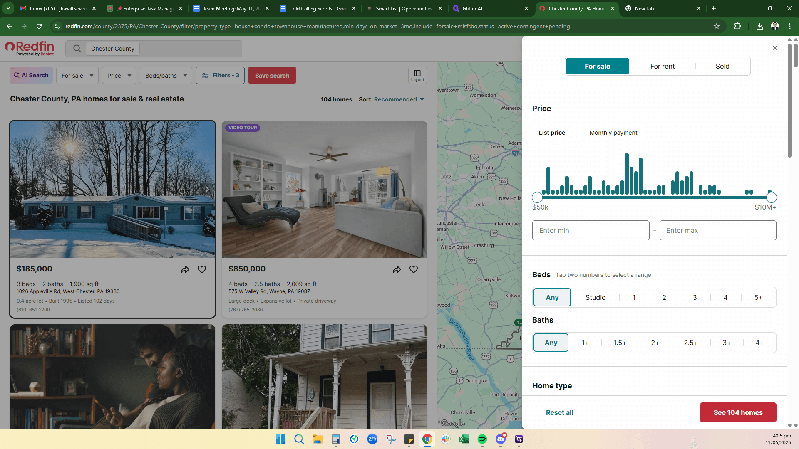This screenshot has height=449, width=799.
Task: Favorite the $850,000 listing heart icon
Action: coord(414,269)
